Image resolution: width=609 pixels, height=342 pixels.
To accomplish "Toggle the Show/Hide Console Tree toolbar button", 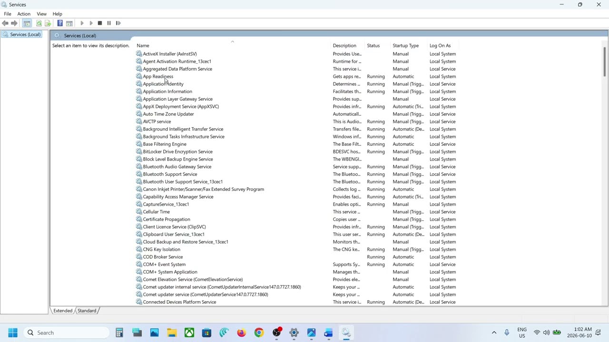I will (x=27, y=23).
